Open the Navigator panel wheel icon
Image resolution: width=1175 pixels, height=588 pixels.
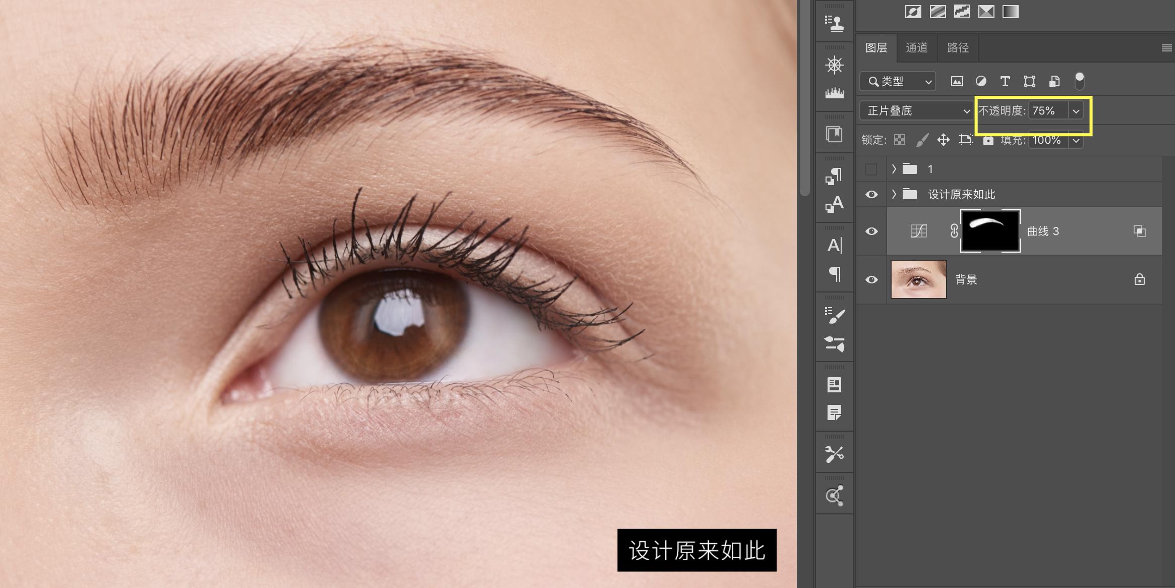[834, 65]
